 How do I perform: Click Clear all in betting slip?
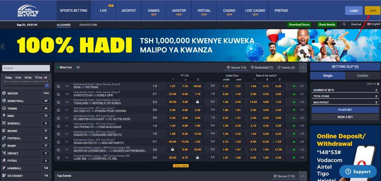pos(371,84)
